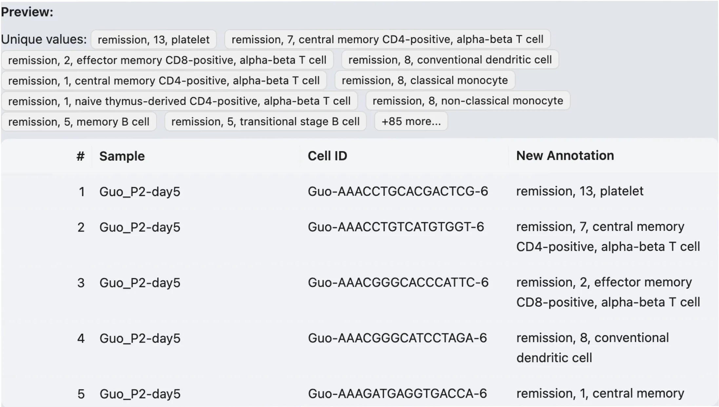
Task: Click the "remission, 7, central memory CD4-positive" chip
Action: pyautogui.click(x=387, y=39)
